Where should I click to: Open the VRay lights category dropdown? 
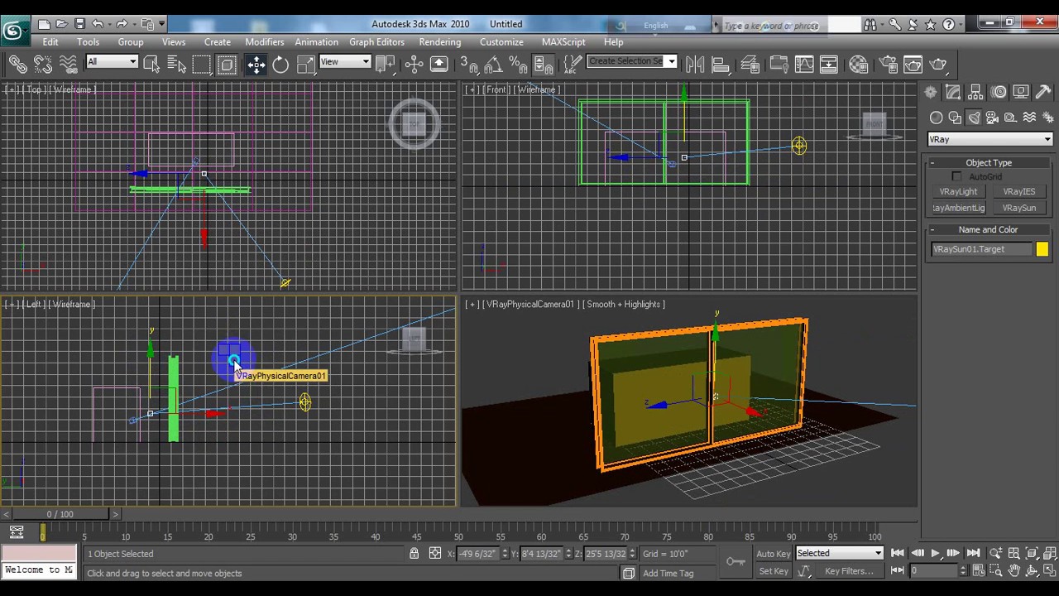click(x=990, y=139)
